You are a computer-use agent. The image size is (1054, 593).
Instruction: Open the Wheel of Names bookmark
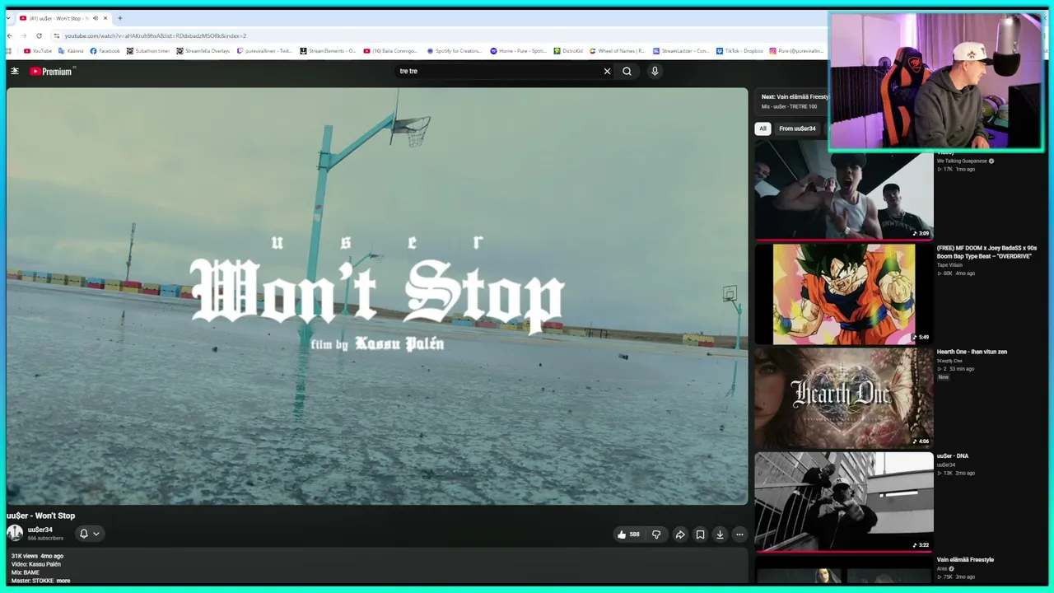click(x=618, y=51)
